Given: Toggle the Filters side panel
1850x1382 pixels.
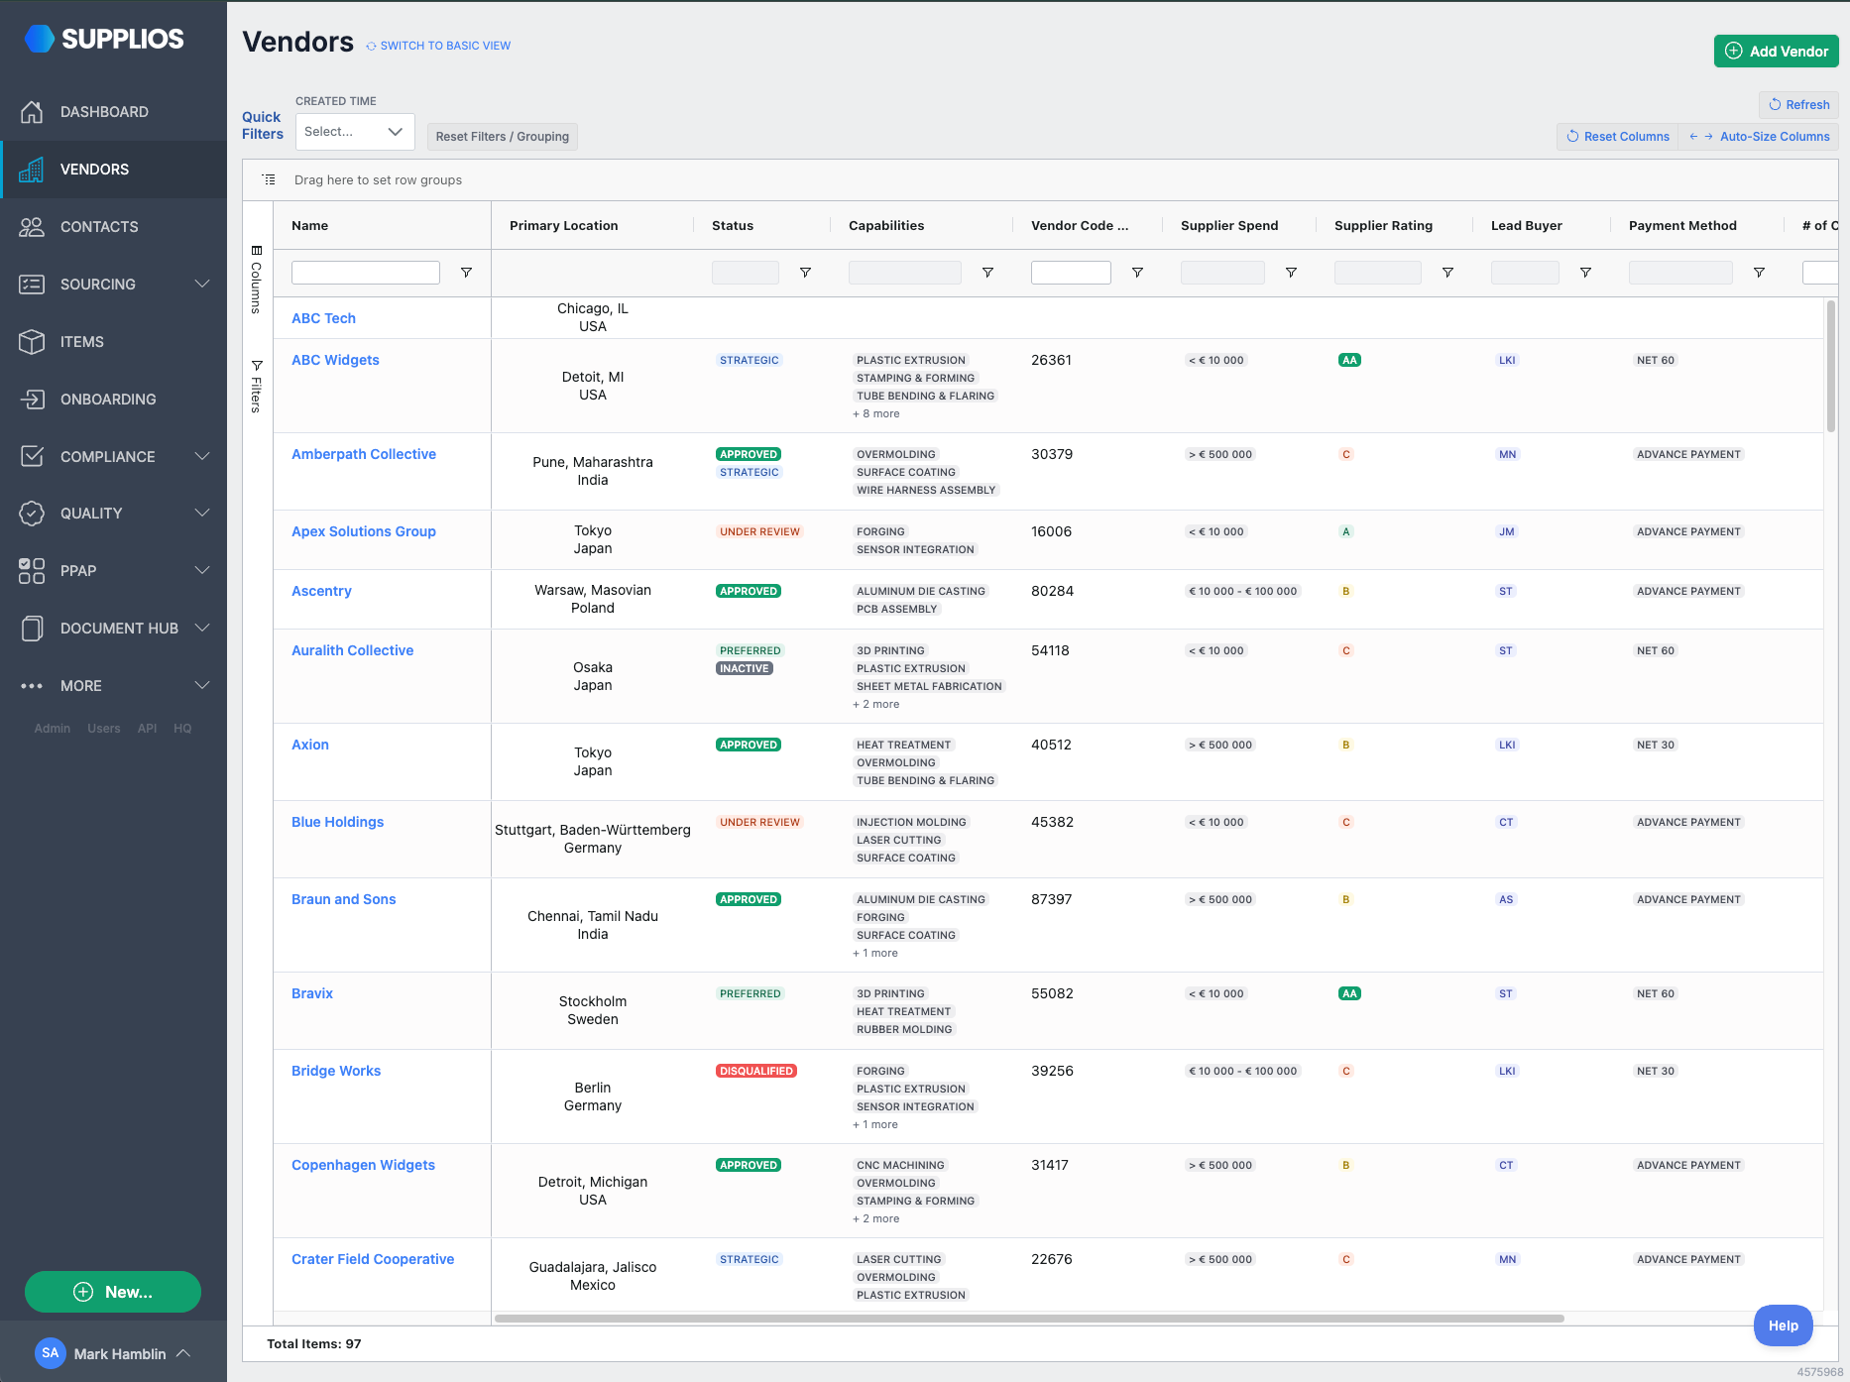Looking at the screenshot, I should 257,387.
